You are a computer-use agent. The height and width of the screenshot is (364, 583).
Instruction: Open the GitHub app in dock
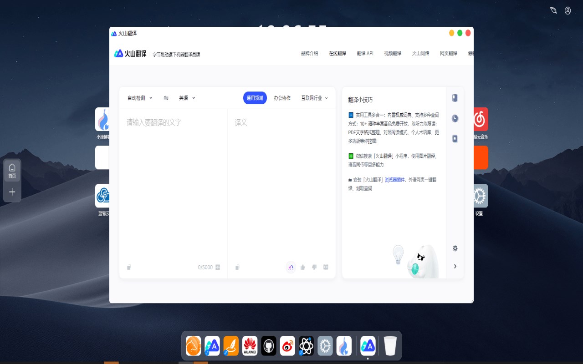269,346
